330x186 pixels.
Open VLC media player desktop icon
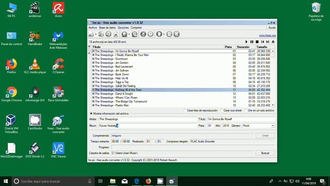(x=35, y=66)
